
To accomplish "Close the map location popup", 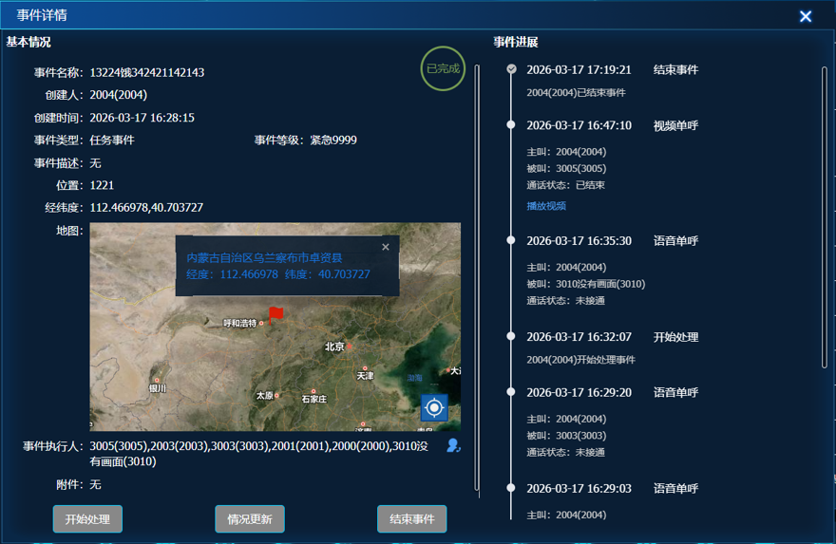I will click(x=386, y=247).
